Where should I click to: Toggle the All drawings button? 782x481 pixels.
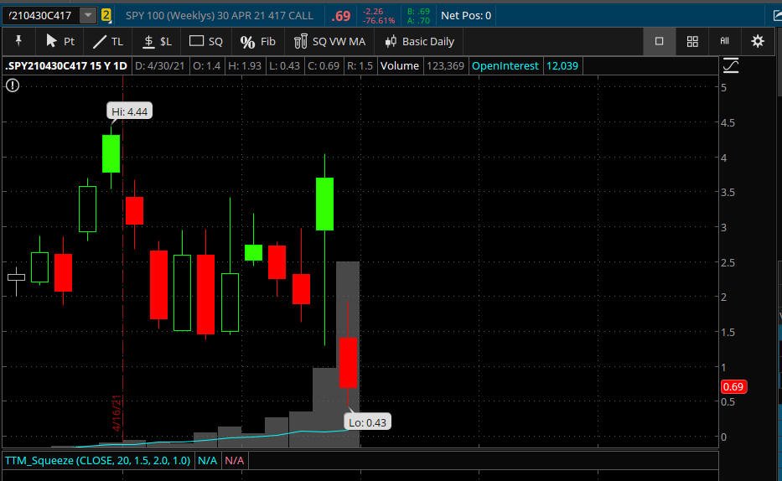coord(725,41)
